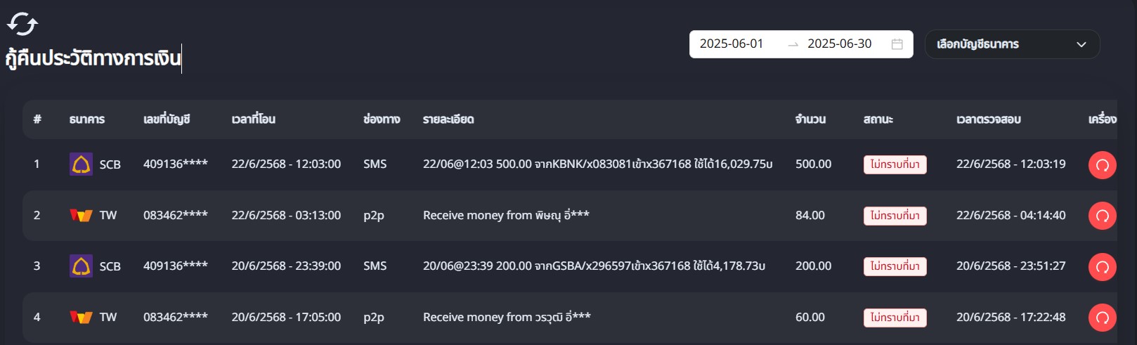Click the start date 2025-06-01 field

pos(732,44)
